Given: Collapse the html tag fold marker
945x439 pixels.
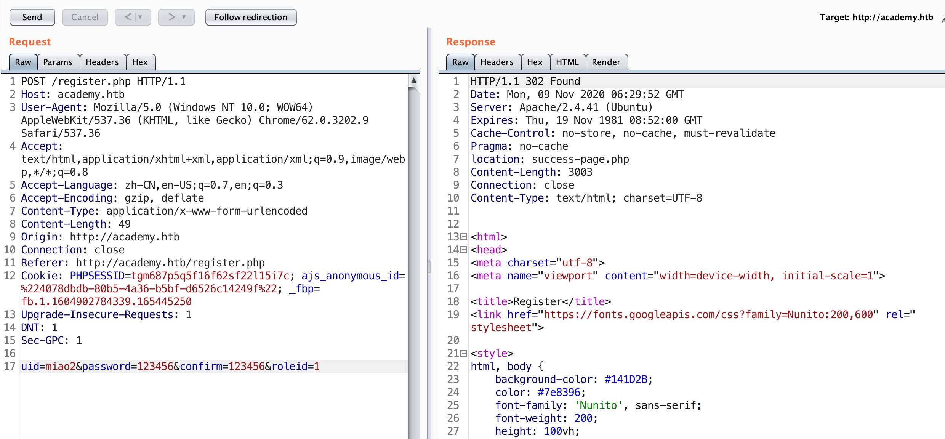Looking at the screenshot, I should 464,237.
